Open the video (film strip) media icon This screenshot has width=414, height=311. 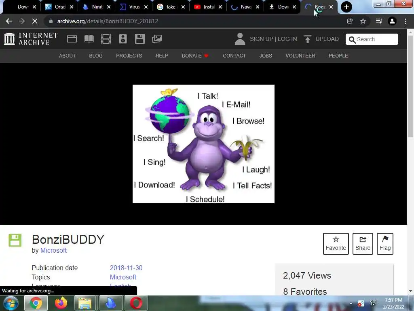point(106,39)
